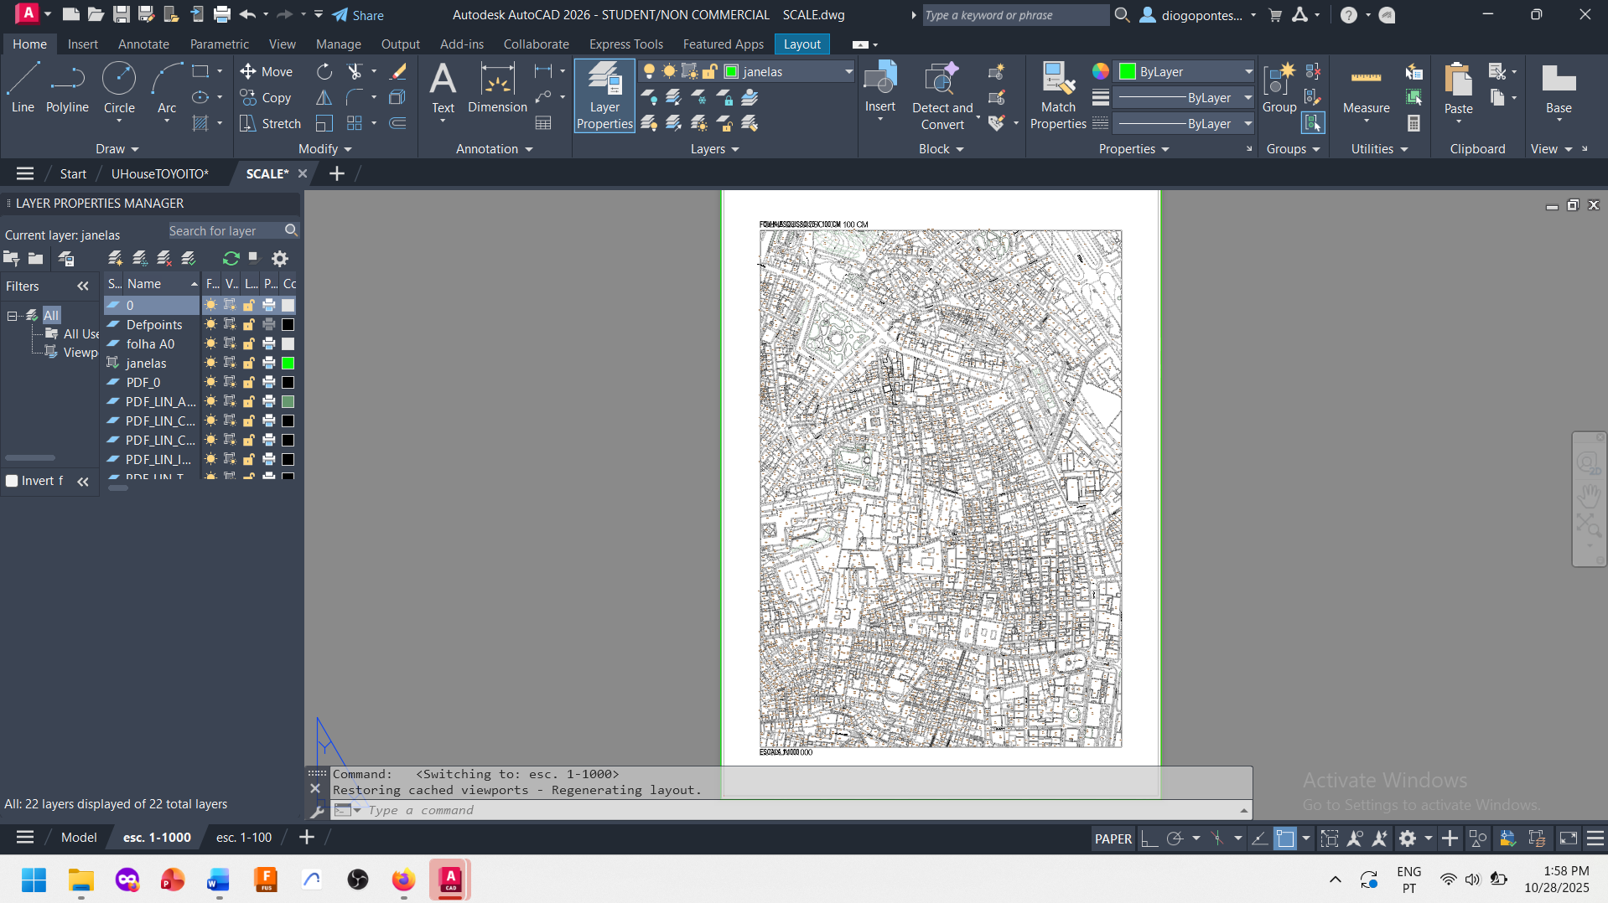
Task: Collapse the All filter tree node
Action: (x=12, y=316)
